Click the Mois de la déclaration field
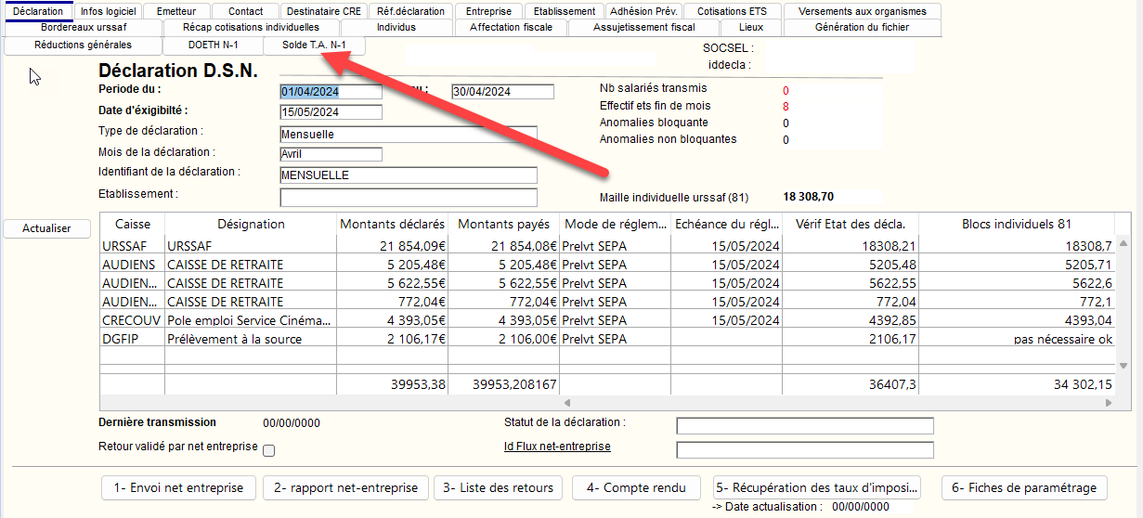 point(331,154)
